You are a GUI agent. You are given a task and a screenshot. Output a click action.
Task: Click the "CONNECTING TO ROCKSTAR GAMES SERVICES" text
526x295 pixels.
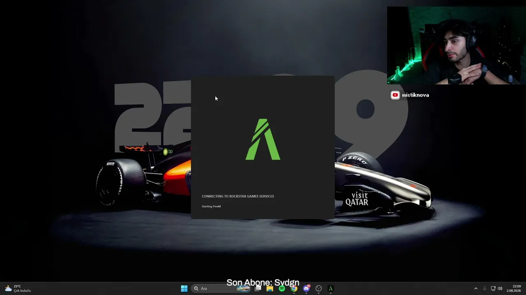pyautogui.click(x=238, y=196)
